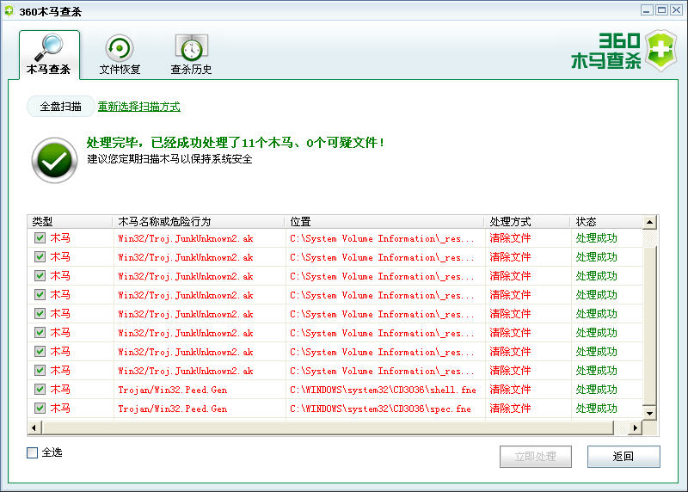Screen dimensions: 688x492
Task: Click the 位置 column header
Action: [x=384, y=222]
